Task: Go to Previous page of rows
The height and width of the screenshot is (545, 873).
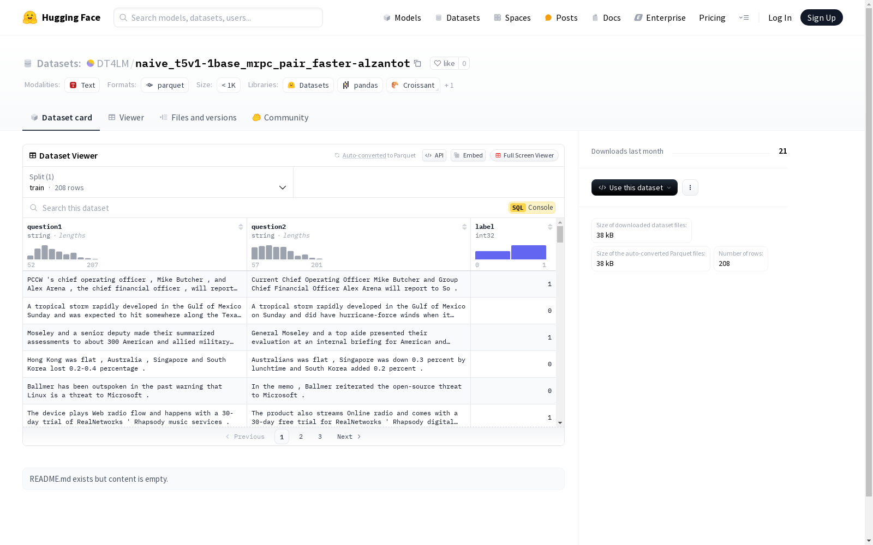Action: [245, 437]
